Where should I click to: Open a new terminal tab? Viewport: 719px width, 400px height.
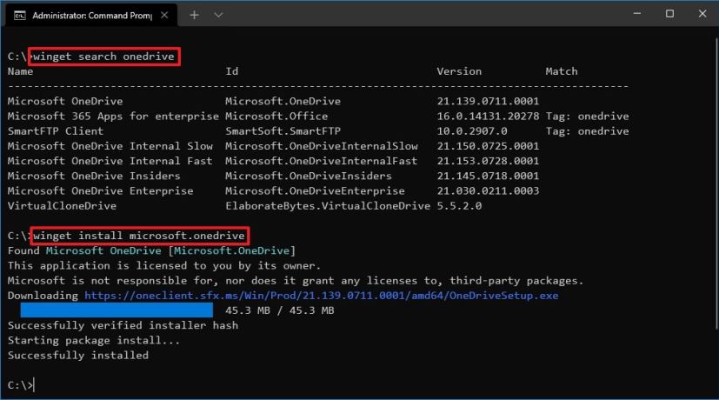tap(194, 15)
